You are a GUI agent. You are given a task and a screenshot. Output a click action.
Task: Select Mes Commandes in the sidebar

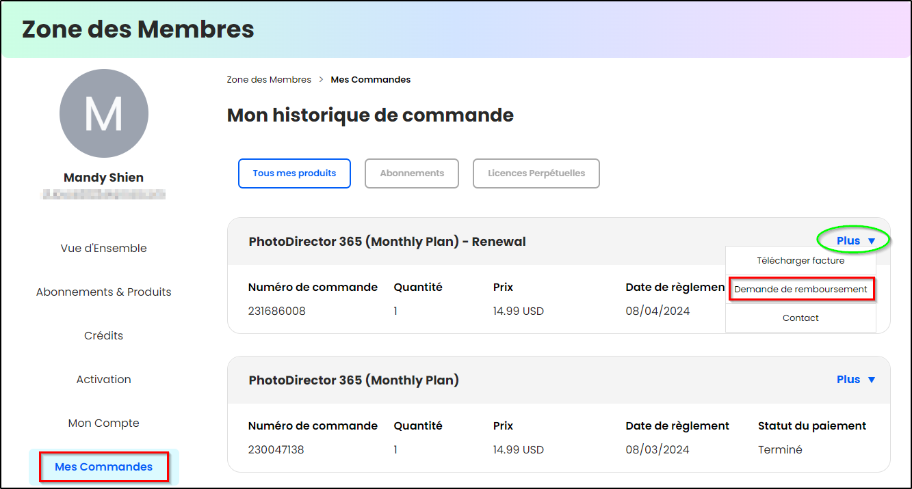coord(104,467)
